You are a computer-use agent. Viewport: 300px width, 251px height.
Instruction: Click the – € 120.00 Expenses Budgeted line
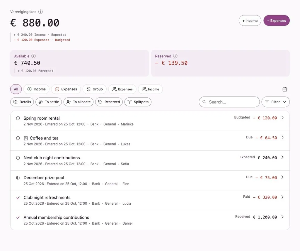(x=42, y=40)
